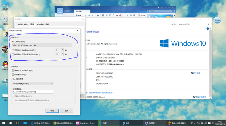Click the 搜索控制面板 search field
This screenshot has height=126, width=226.
[x=194, y=24]
